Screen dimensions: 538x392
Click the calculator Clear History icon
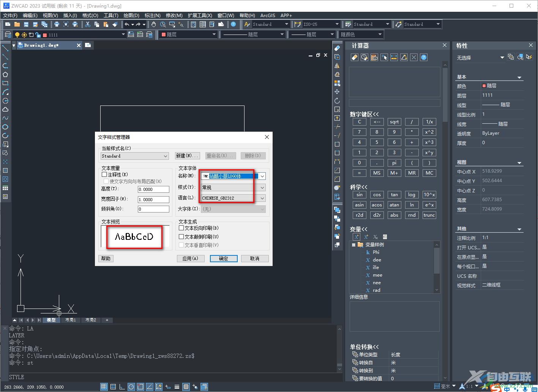coord(364,57)
